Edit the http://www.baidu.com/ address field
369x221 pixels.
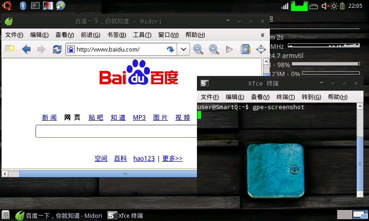pyautogui.click(x=121, y=49)
